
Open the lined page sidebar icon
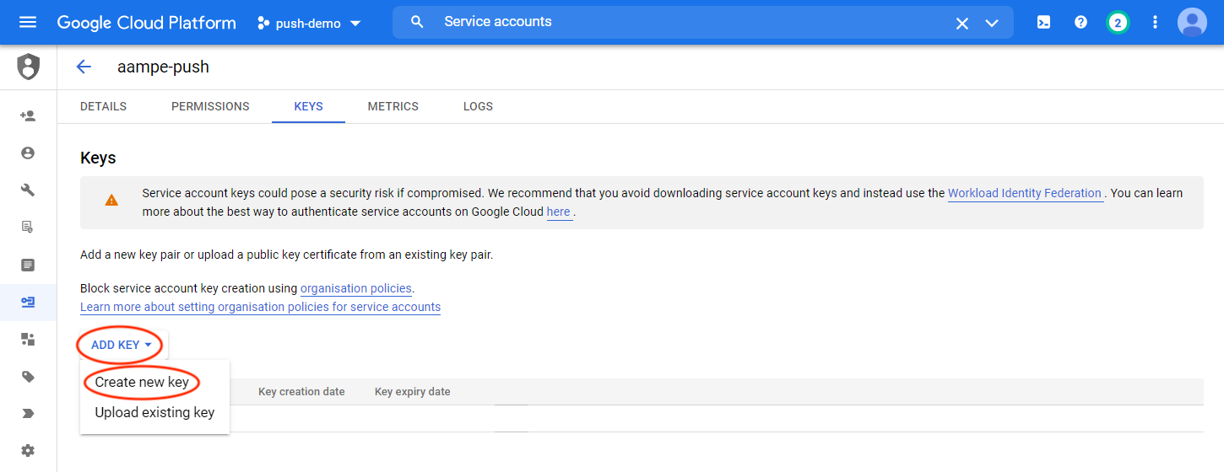(28, 265)
